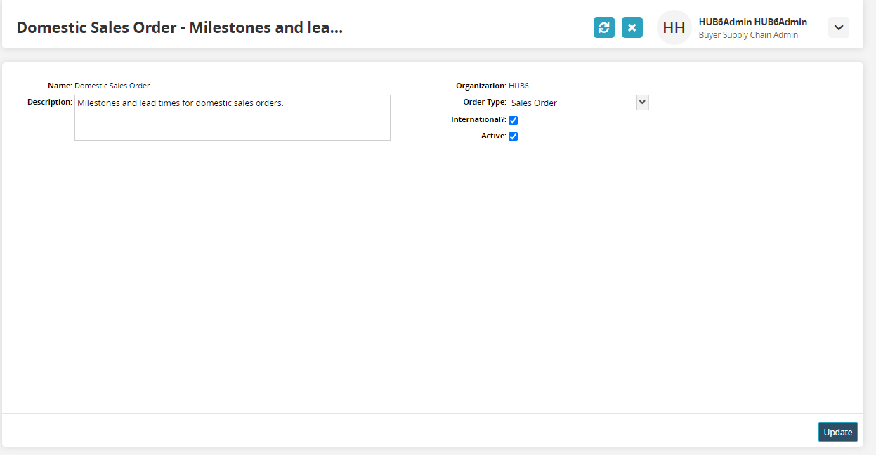876x455 pixels.
Task: Click the International? field label
Action: pos(478,119)
